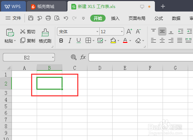This screenshot has width=193, height=140.
Task: Add a new tab with plus button
Action: coord(163,6)
